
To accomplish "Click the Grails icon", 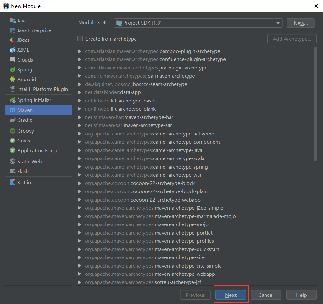I will click(x=13, y=141).
